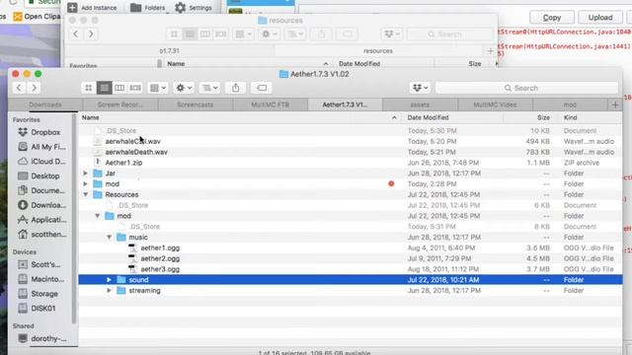Switch to the Screen Recor... tab
632x355 pixels.
click(x=120, y=105)
